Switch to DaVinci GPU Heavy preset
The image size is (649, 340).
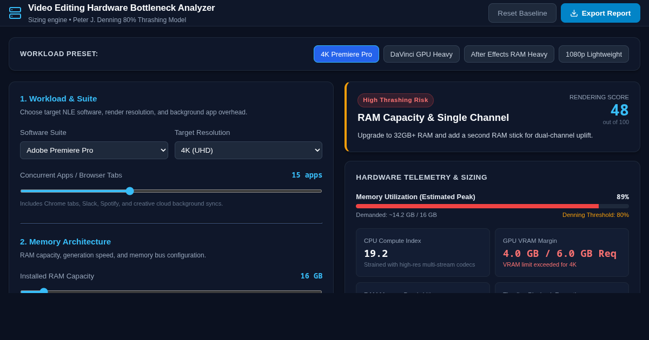421,54
